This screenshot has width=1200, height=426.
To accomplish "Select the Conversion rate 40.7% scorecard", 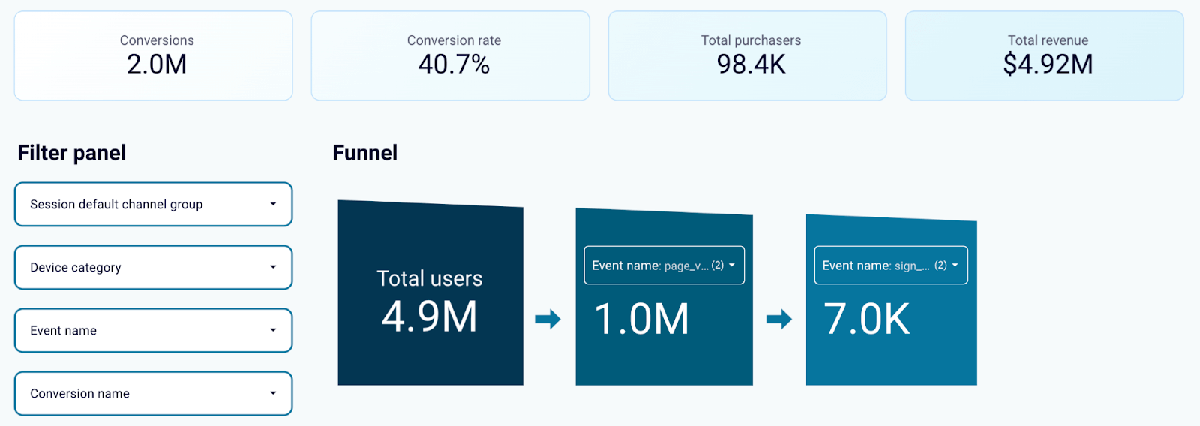I will pos(450,55).
